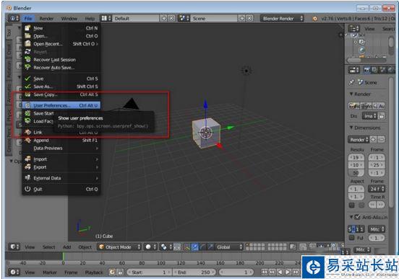399x279 pixels.
Task: Toggle the 3D manipulator widget button
Action: tap(186, 247)
